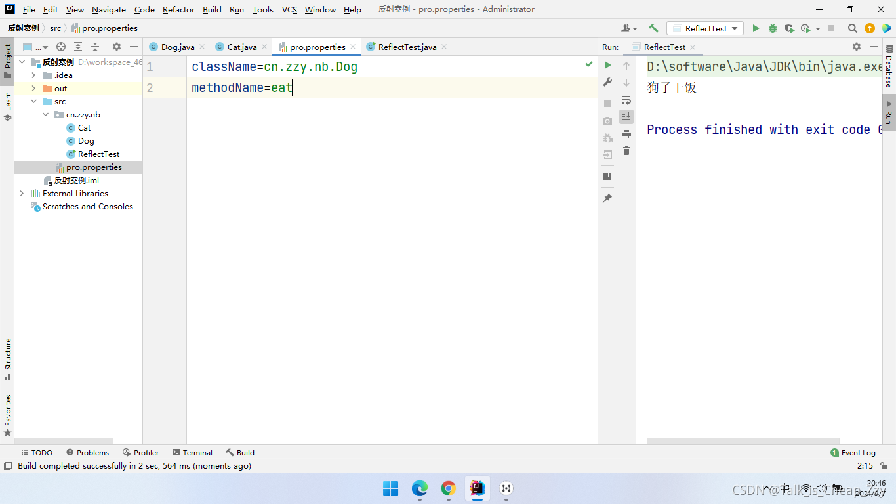Viewport: 896px width, 504px height.
Task: Toggle the Favorites side tool button
Action: [x=7, y=415]
